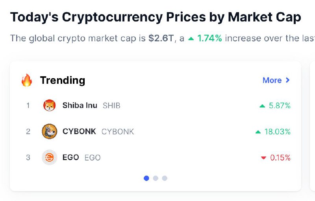Switch to the second carousel page dot
The height and width of the screenshot is (201, 315).
pyautogui.click(x=156, y=178)
